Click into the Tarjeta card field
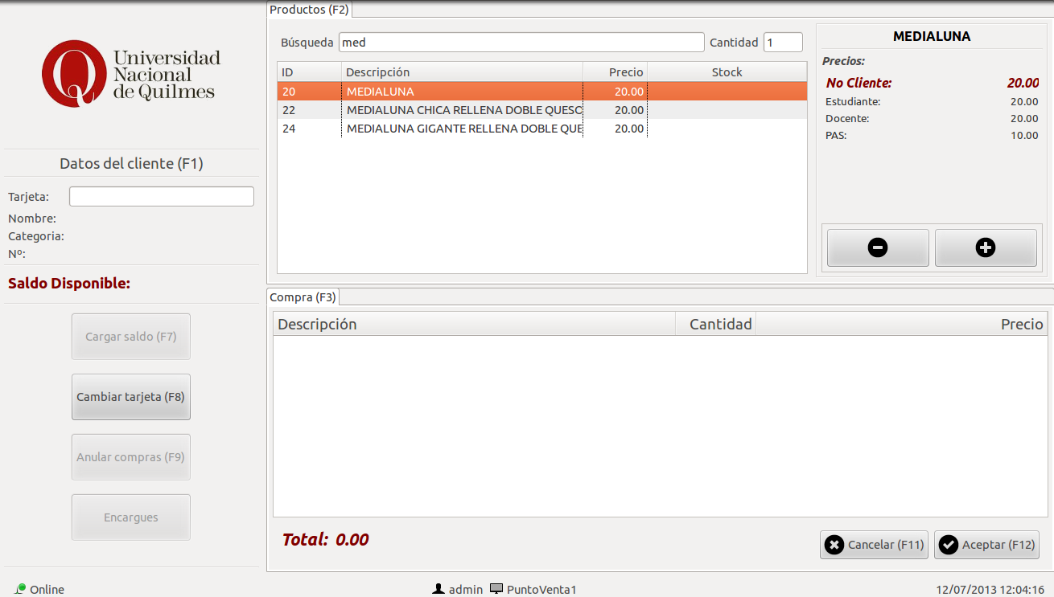The height and width of the screenshot is (597, 1054). coord(161,197)
